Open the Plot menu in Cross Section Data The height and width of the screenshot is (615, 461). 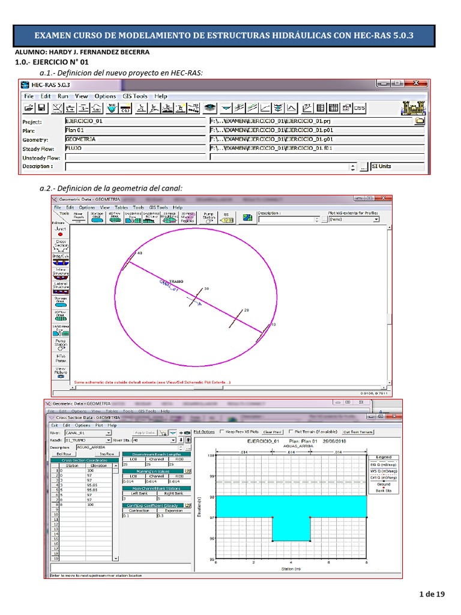click(99, 425)
